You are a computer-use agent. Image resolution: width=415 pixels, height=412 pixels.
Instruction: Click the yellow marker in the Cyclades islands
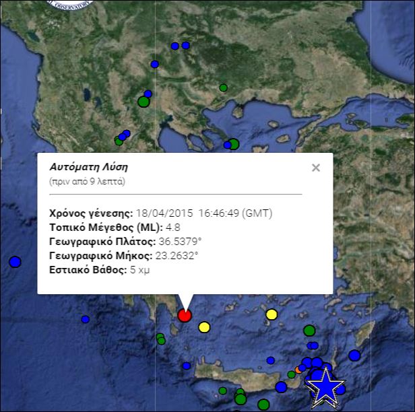(x=272, y=314)
